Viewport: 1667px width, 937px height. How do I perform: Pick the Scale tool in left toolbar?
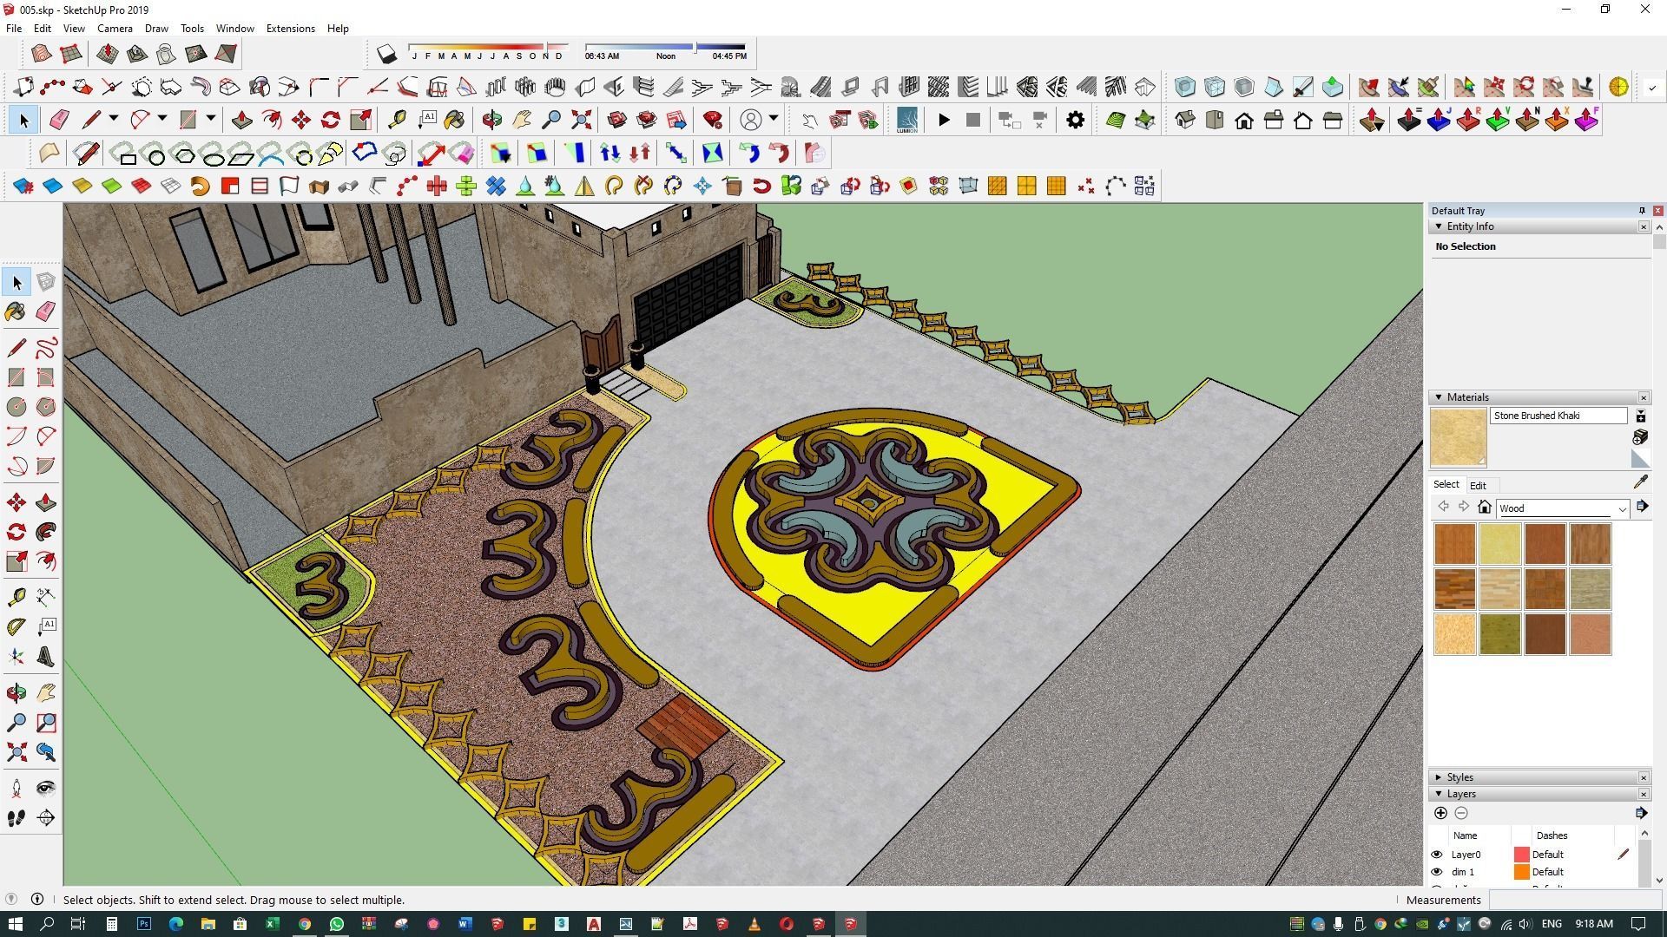pos(16,561)
